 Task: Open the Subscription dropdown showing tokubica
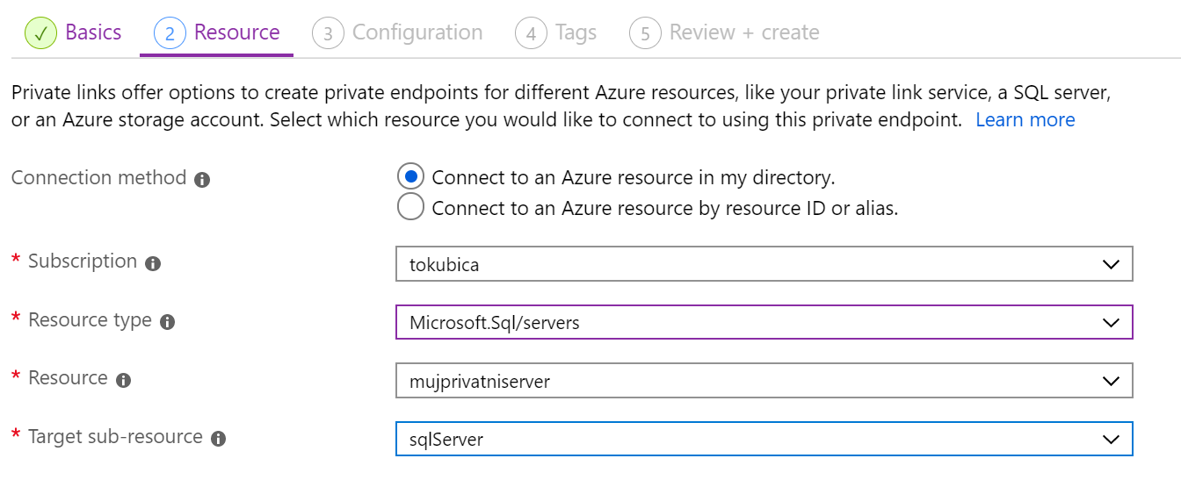click(764, 264)
